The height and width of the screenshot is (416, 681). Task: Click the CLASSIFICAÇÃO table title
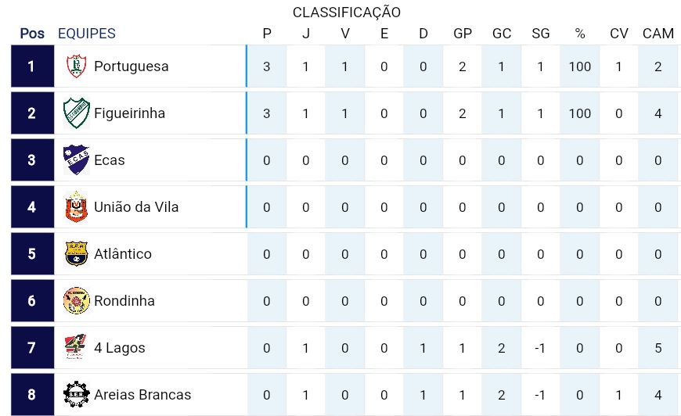tap(347, 13)
